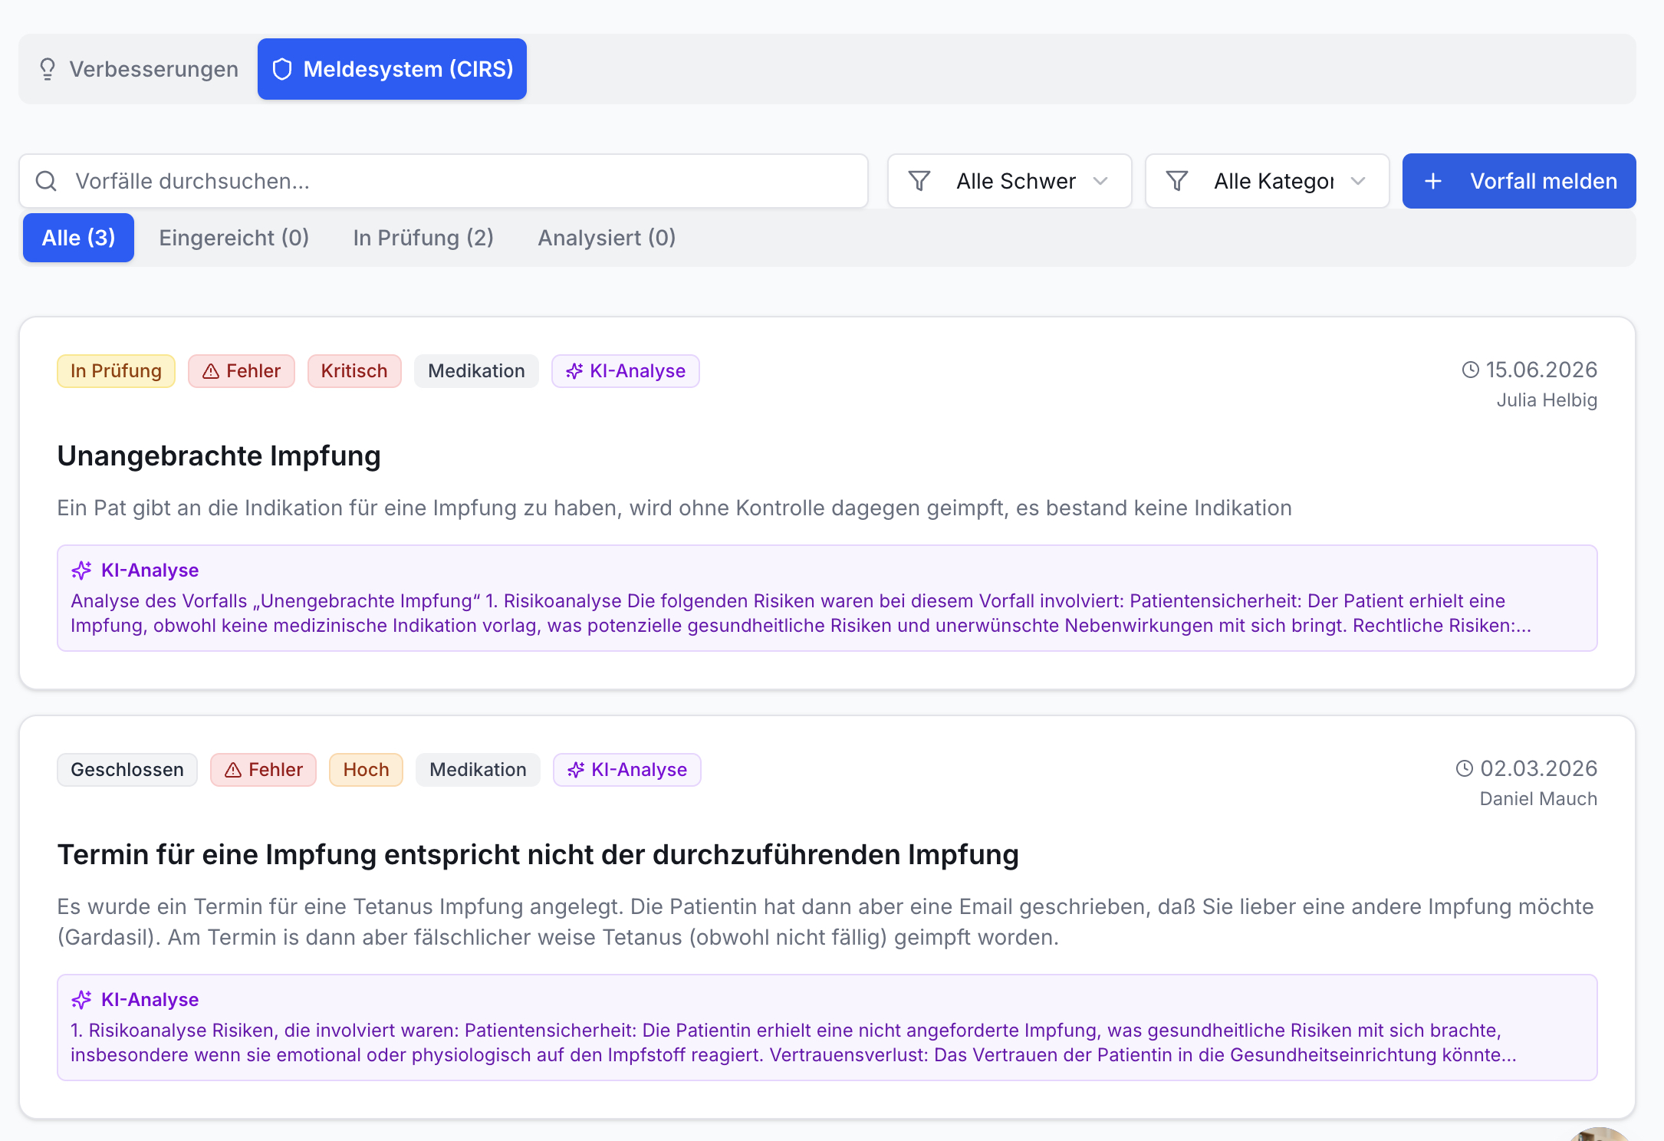Click the warning triangle icon on the first card's Fehler badge
The image size is (1664, 1141).
pos(211,371)
